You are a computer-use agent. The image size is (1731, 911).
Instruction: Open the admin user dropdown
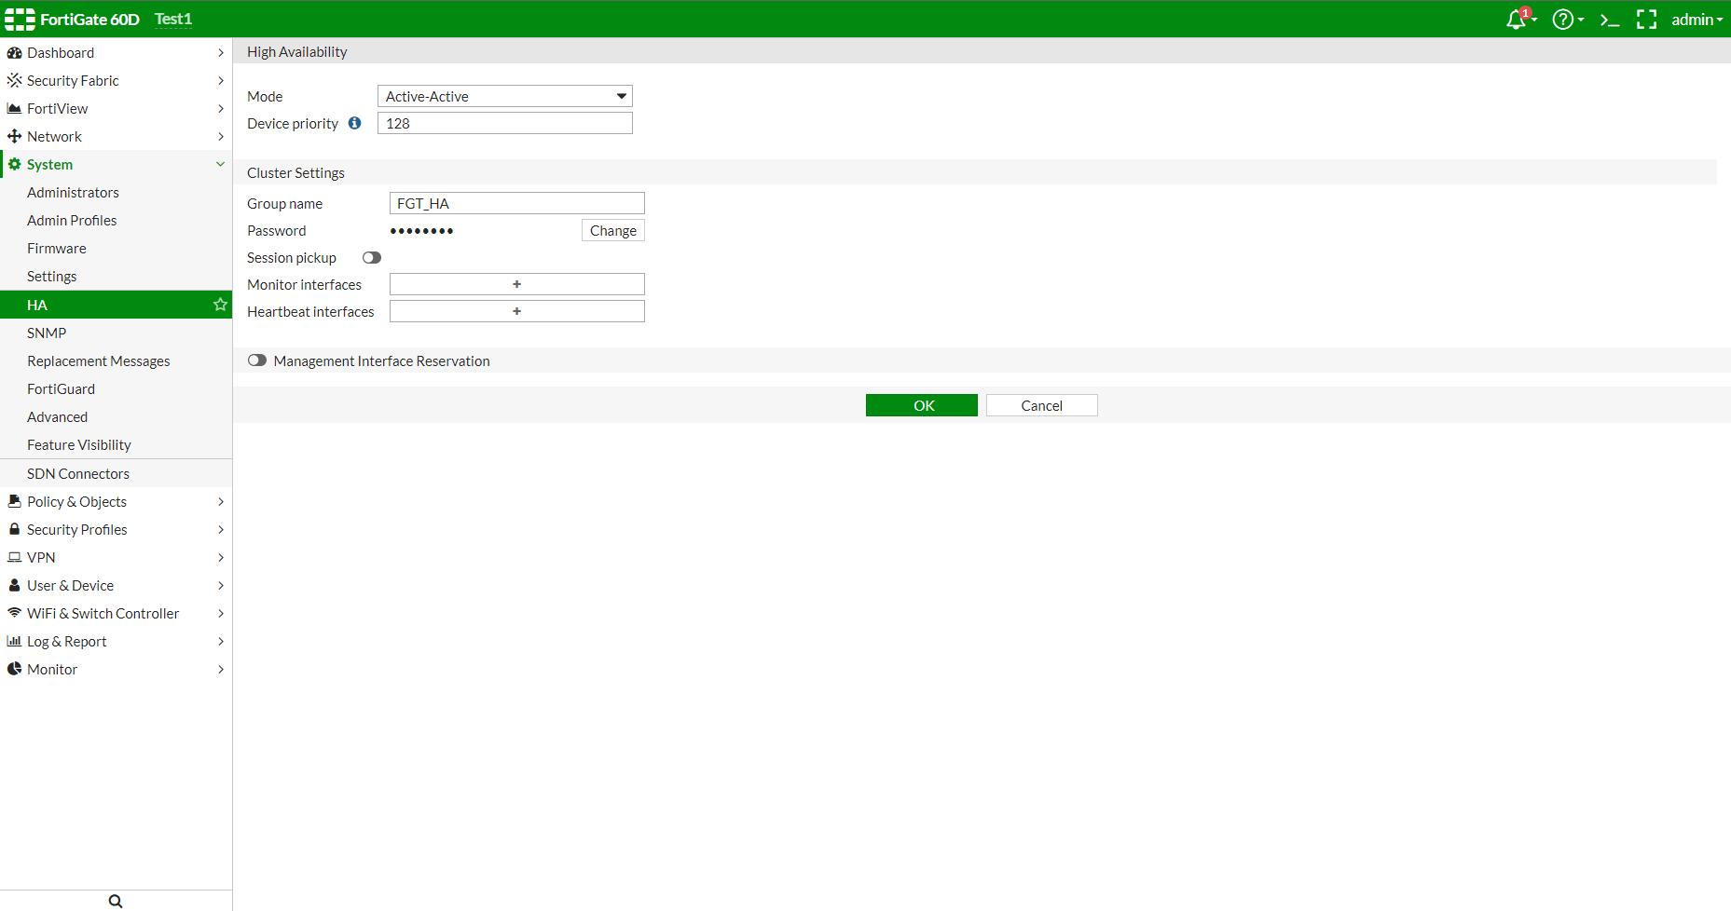1697,20
